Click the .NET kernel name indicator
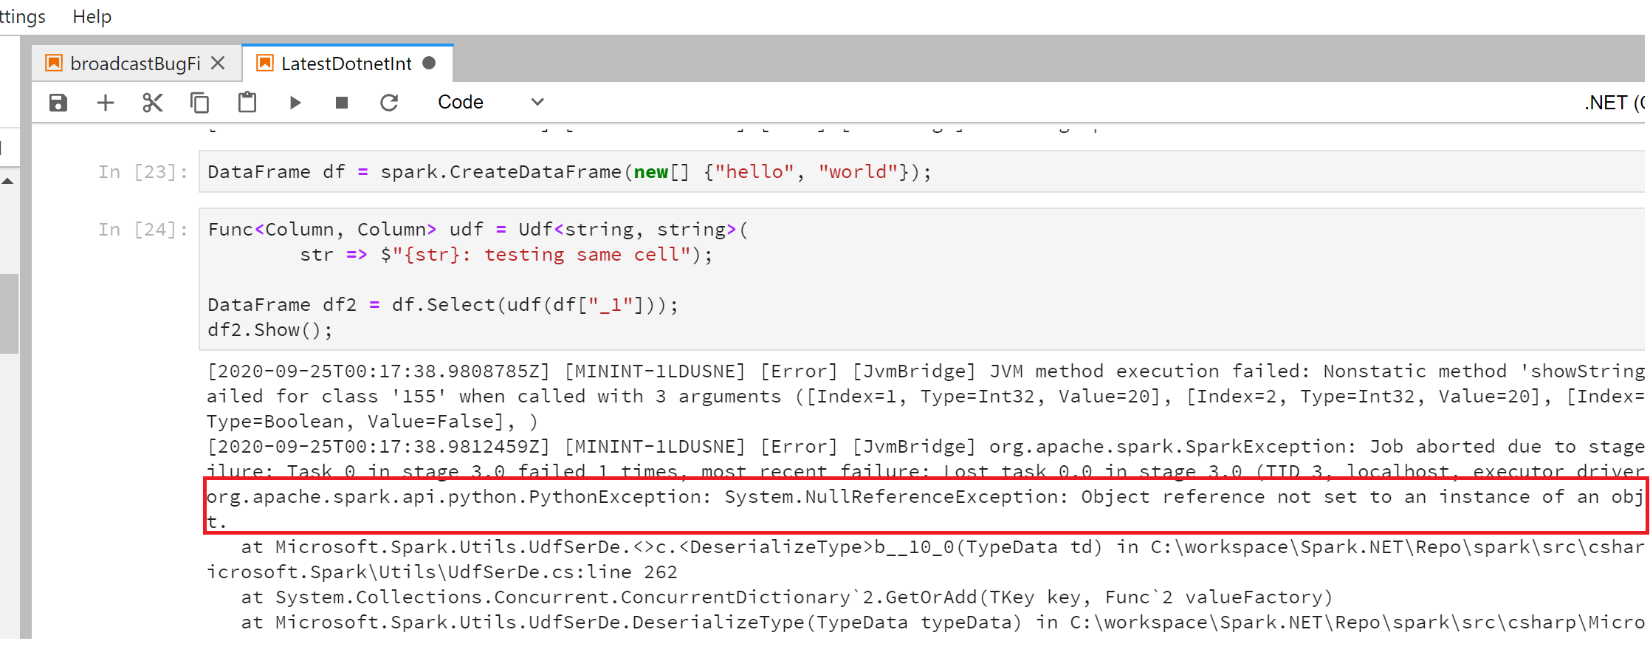 (x=1614, y=102)
